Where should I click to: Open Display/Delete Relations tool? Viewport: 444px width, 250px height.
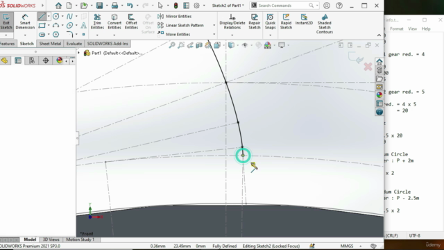pos(232,22)
